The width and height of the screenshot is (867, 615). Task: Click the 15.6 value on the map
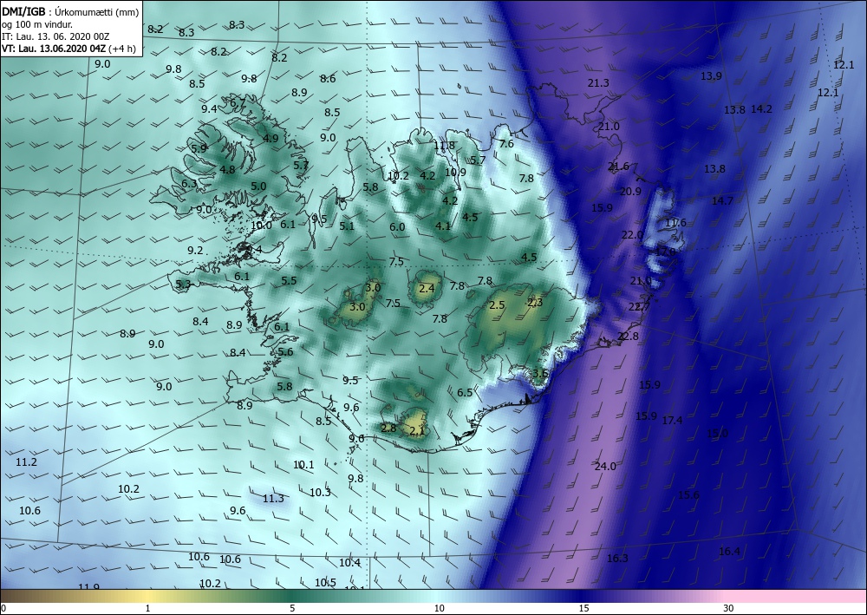click(x=688, y=495)
